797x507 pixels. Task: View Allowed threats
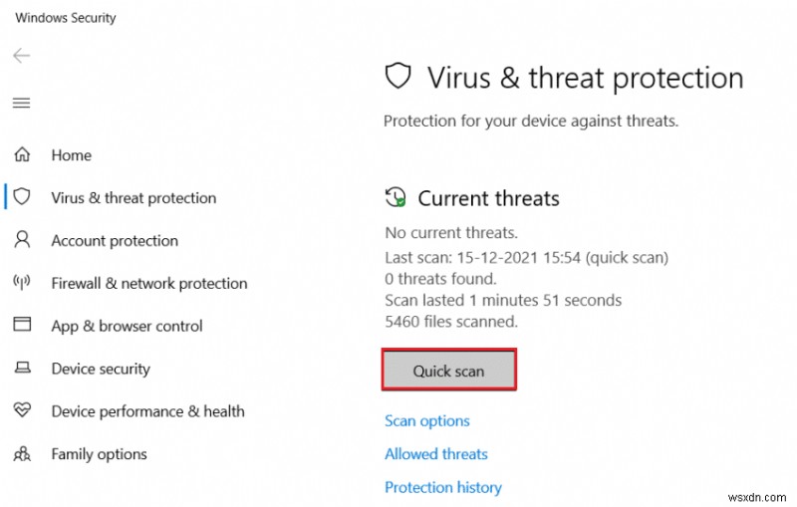[436, 453]
